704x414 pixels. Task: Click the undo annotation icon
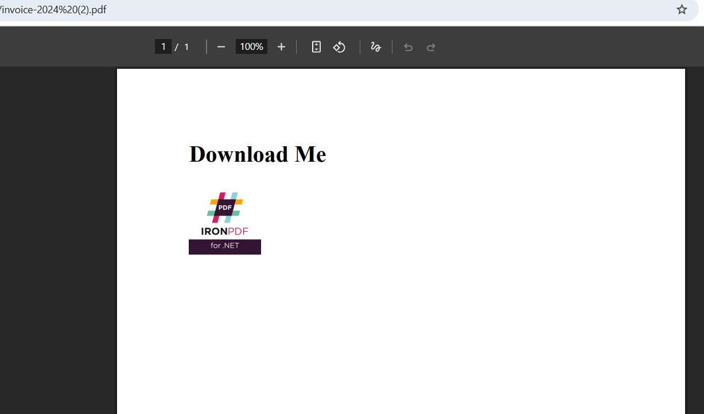coord(408,46)
